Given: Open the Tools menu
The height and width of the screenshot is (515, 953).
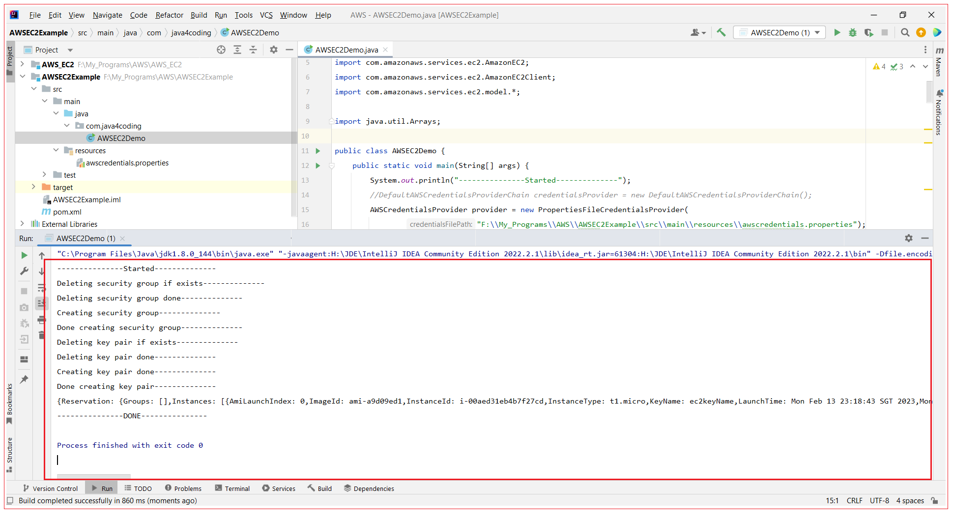Looking at the screenshot, I should click(x=243, y=15).
